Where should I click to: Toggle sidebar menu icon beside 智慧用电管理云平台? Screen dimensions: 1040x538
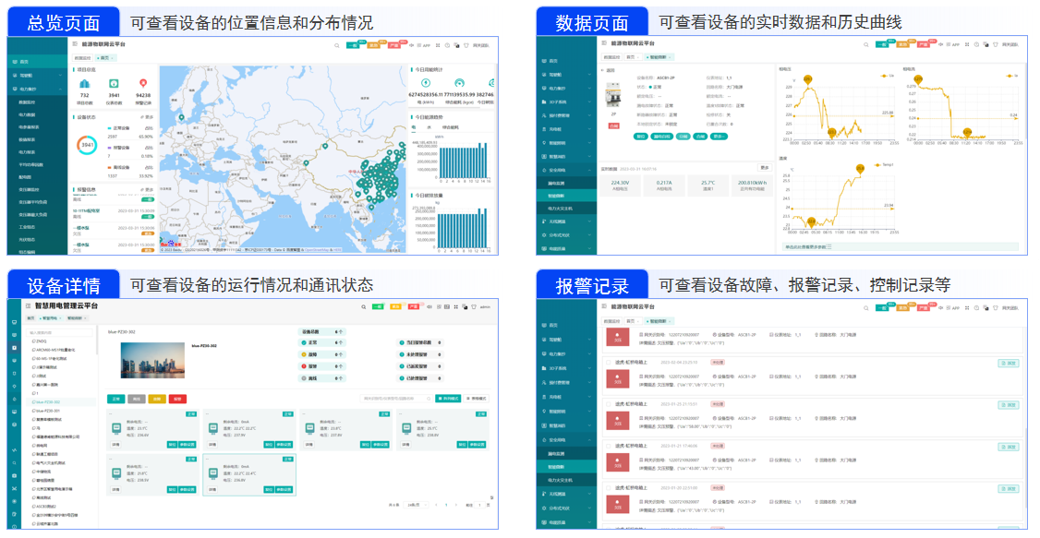29,306
